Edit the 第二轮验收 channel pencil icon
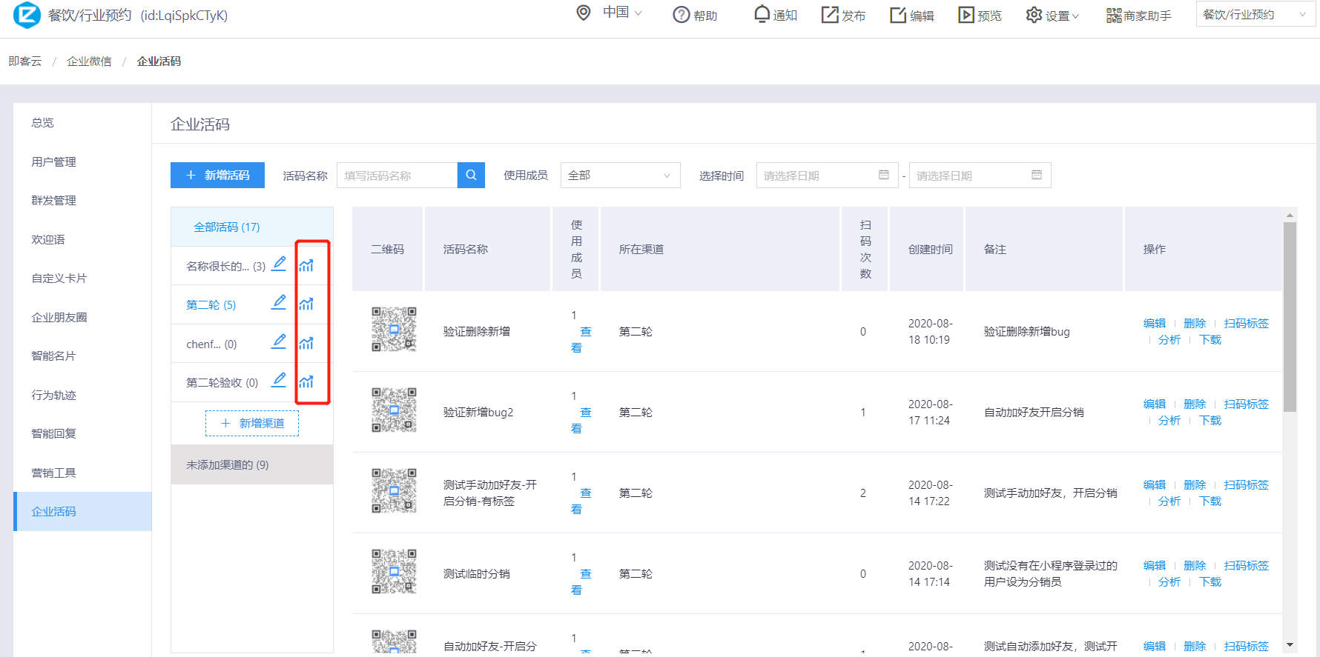 [279, 380]
